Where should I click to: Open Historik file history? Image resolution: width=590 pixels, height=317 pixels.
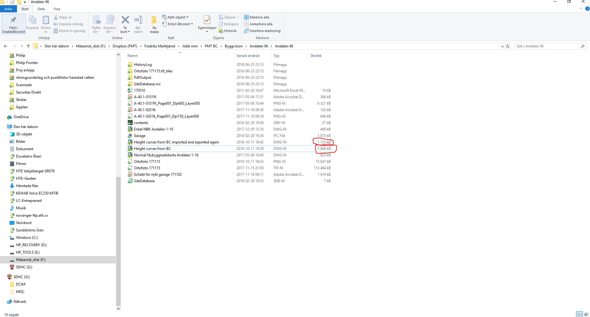pyautogui.click(x=227, y=31)
